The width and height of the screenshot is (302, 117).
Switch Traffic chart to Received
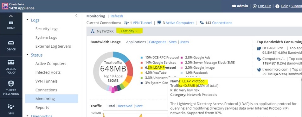click(125, 106)
